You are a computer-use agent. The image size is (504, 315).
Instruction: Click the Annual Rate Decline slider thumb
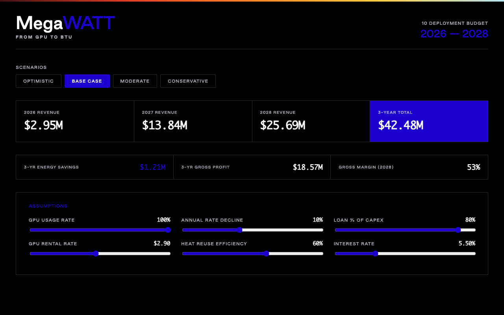click(239, 230)
